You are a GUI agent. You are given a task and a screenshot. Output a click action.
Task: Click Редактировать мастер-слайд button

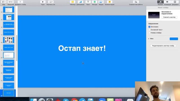tap(163, 46)
